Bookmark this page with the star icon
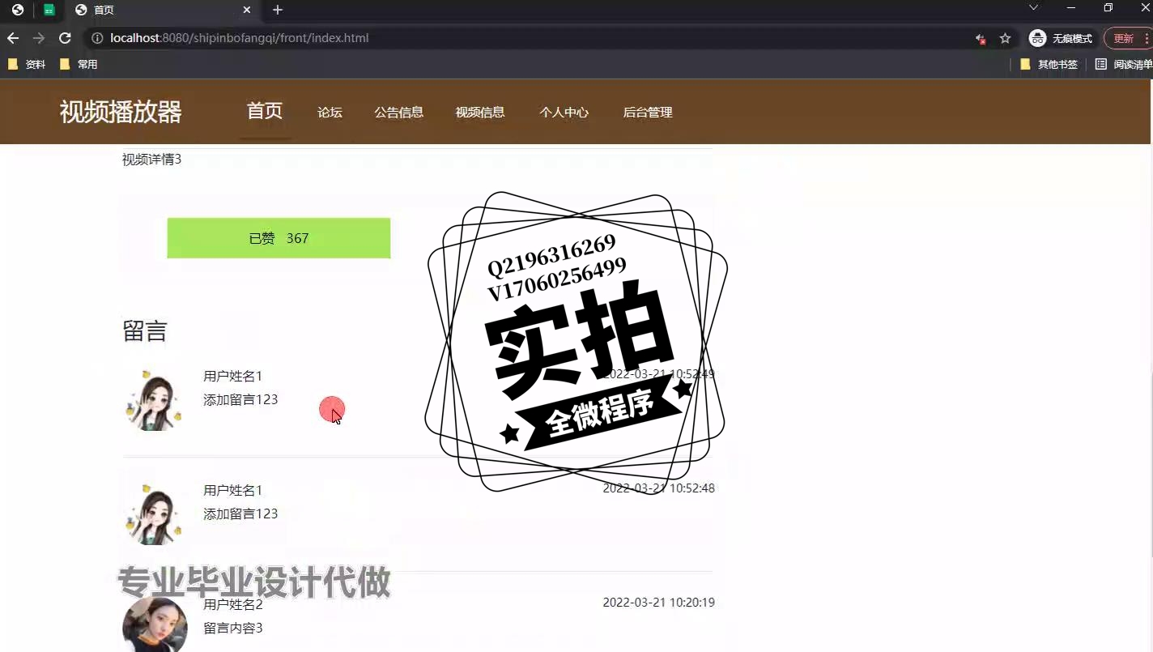This screenshot has height=652, width=1153. [1005, 38]
